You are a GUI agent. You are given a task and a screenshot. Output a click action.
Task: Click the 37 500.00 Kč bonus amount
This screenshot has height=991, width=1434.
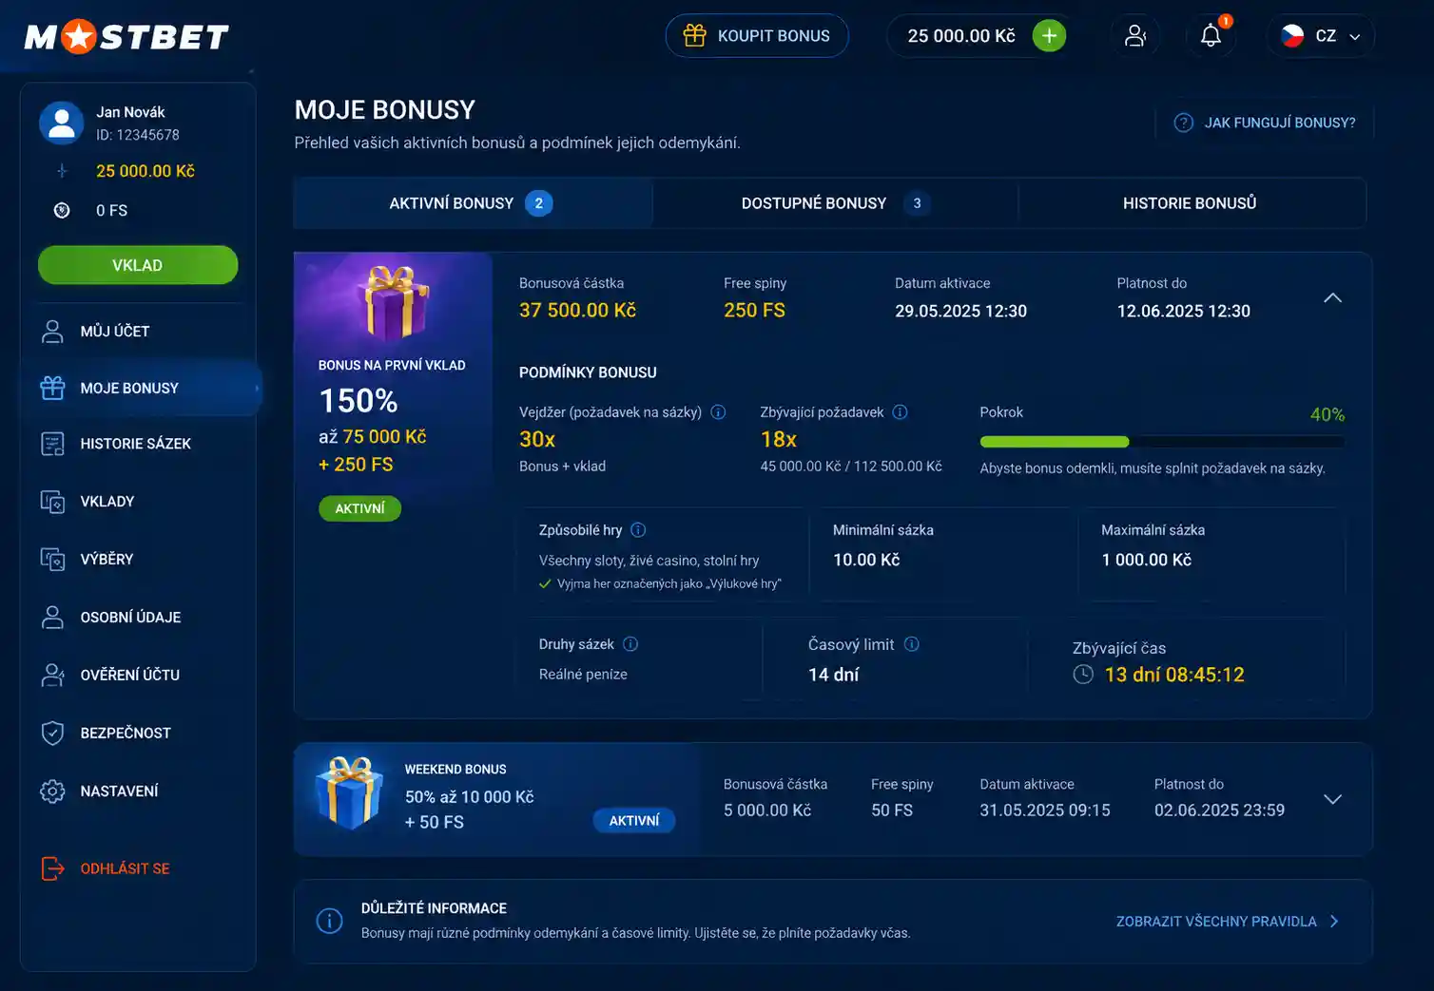577,311
